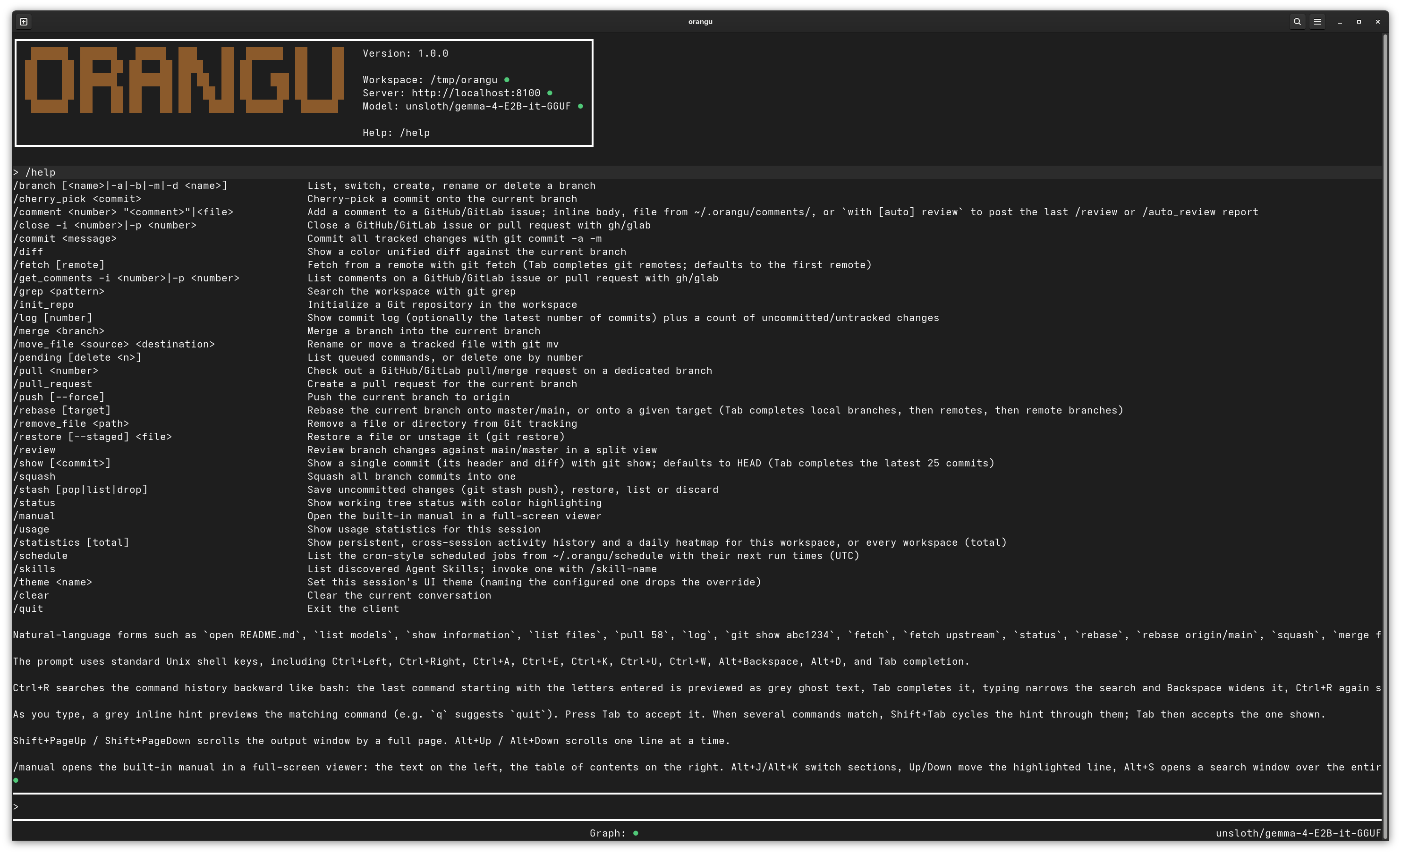Click the '/squash' command
Viewport: 1401px width, 854px height.
pos(34,476)
